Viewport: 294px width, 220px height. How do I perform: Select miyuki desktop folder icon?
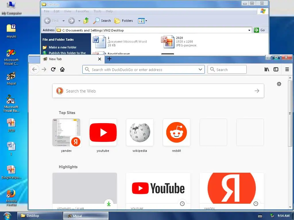click(x=11, y=31)
